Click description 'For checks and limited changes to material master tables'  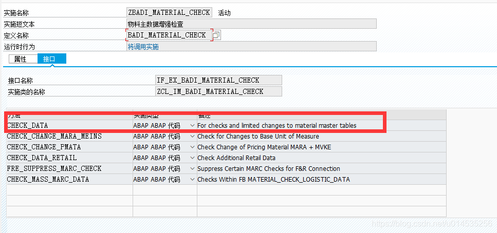277,126
